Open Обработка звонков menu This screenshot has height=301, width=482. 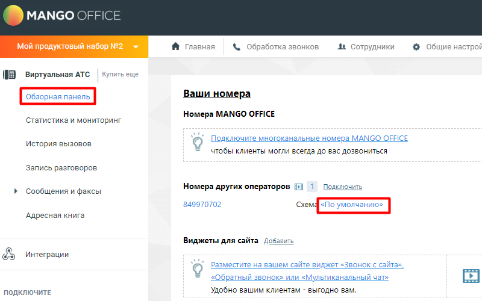(283, 47)
